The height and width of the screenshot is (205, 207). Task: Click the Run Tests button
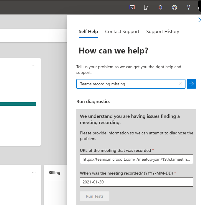click(95, 196)
